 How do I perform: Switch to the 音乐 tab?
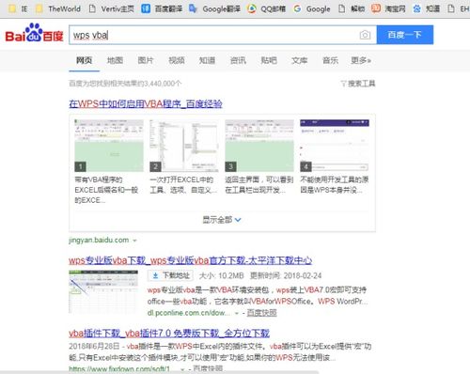coord(330,60)
